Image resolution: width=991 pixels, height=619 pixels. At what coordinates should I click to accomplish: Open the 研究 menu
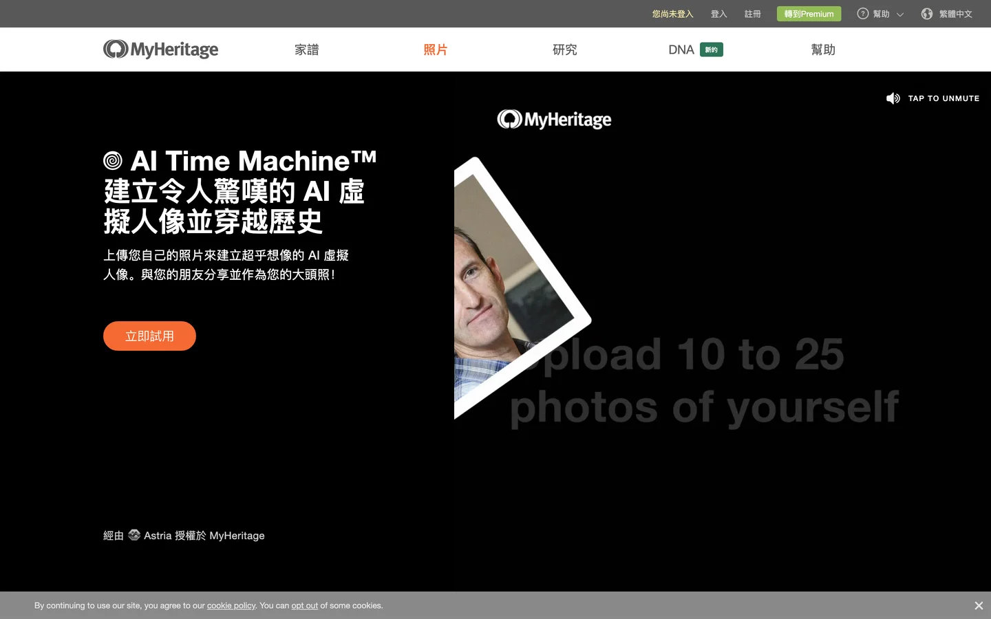click(565, 50)
